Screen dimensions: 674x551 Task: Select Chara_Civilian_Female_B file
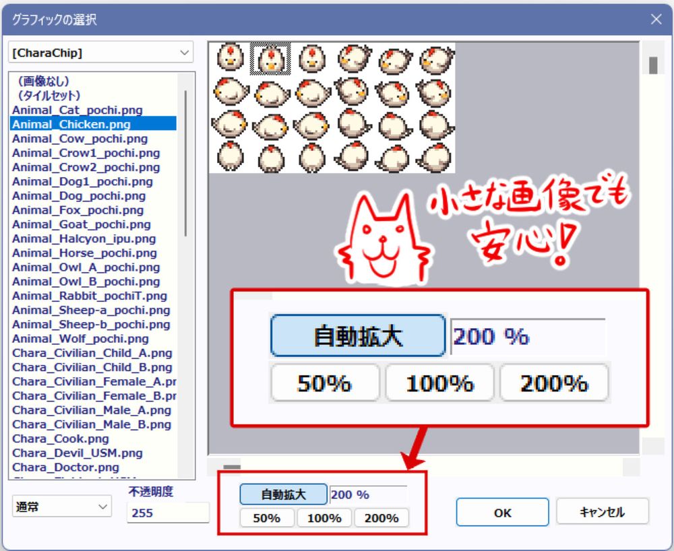tap(93, 395)
